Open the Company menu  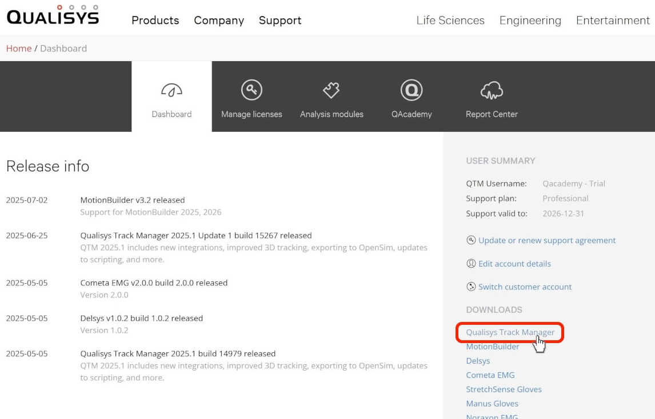pos(219,21)
